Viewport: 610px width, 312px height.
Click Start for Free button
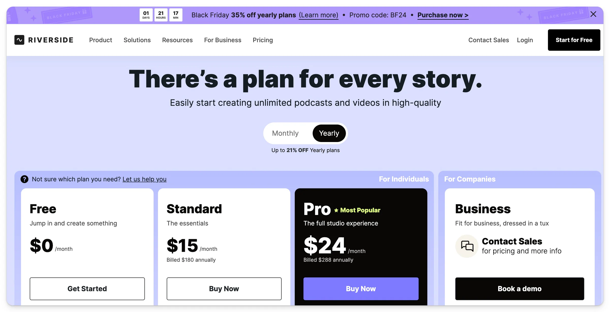point(574,40)
